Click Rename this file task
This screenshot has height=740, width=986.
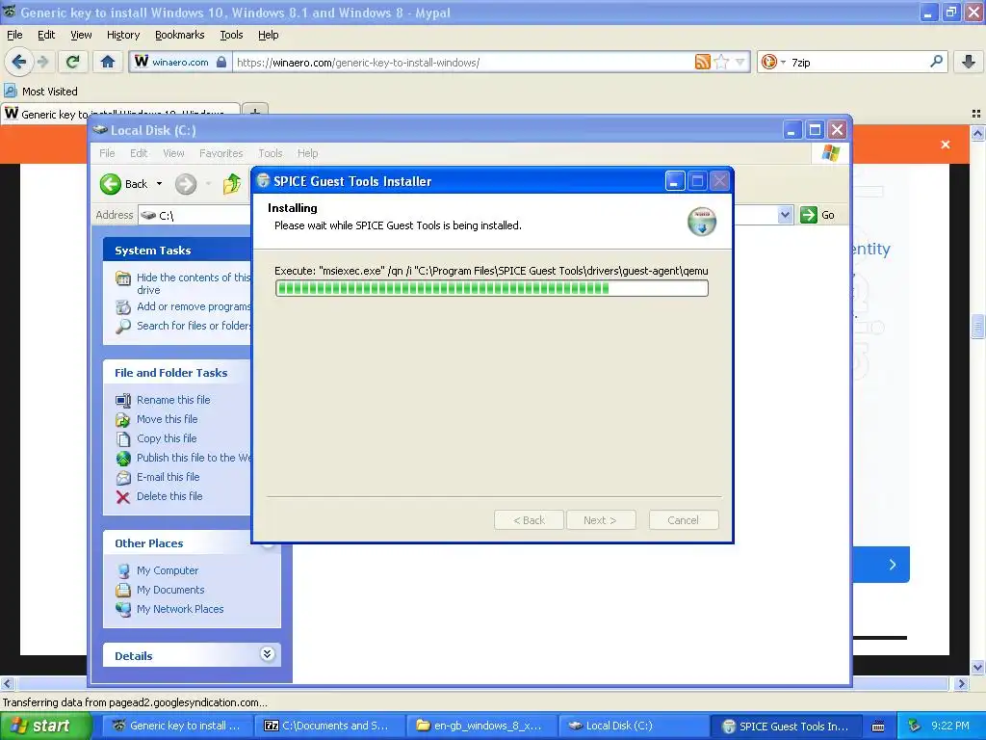click(x=173, y=400)
